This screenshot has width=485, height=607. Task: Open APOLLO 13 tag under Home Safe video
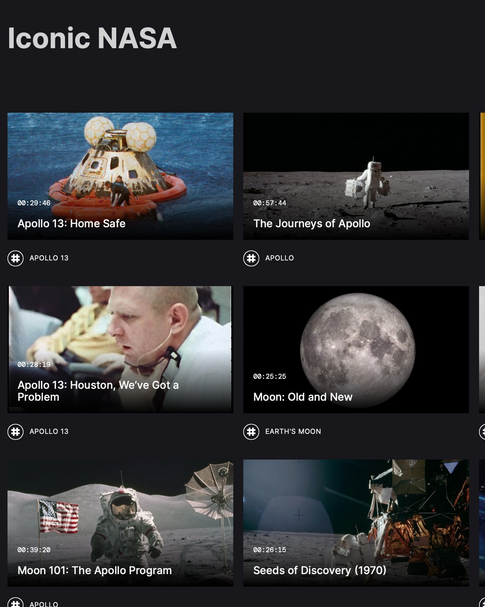tap(49, 258)
